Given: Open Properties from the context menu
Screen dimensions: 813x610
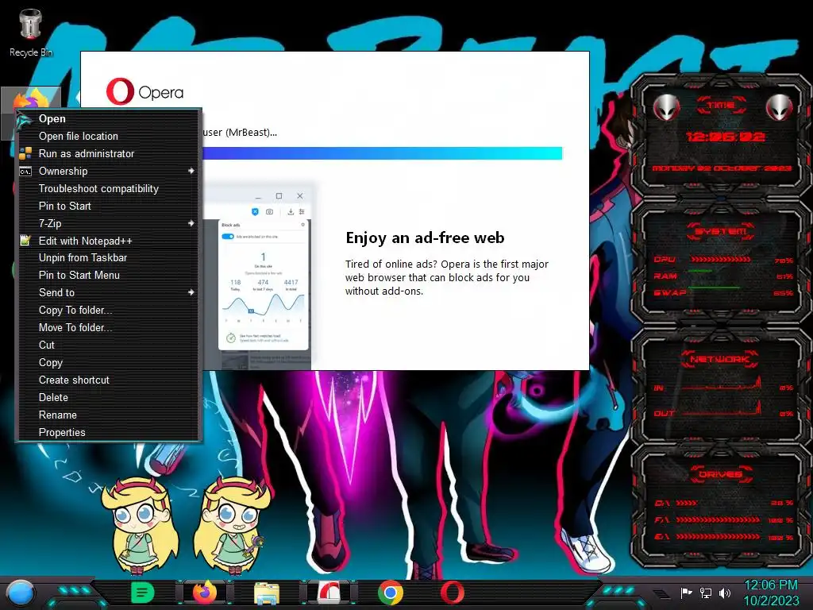Looking at the screenshot, I should pyautogui.click(x=108, y=433).
